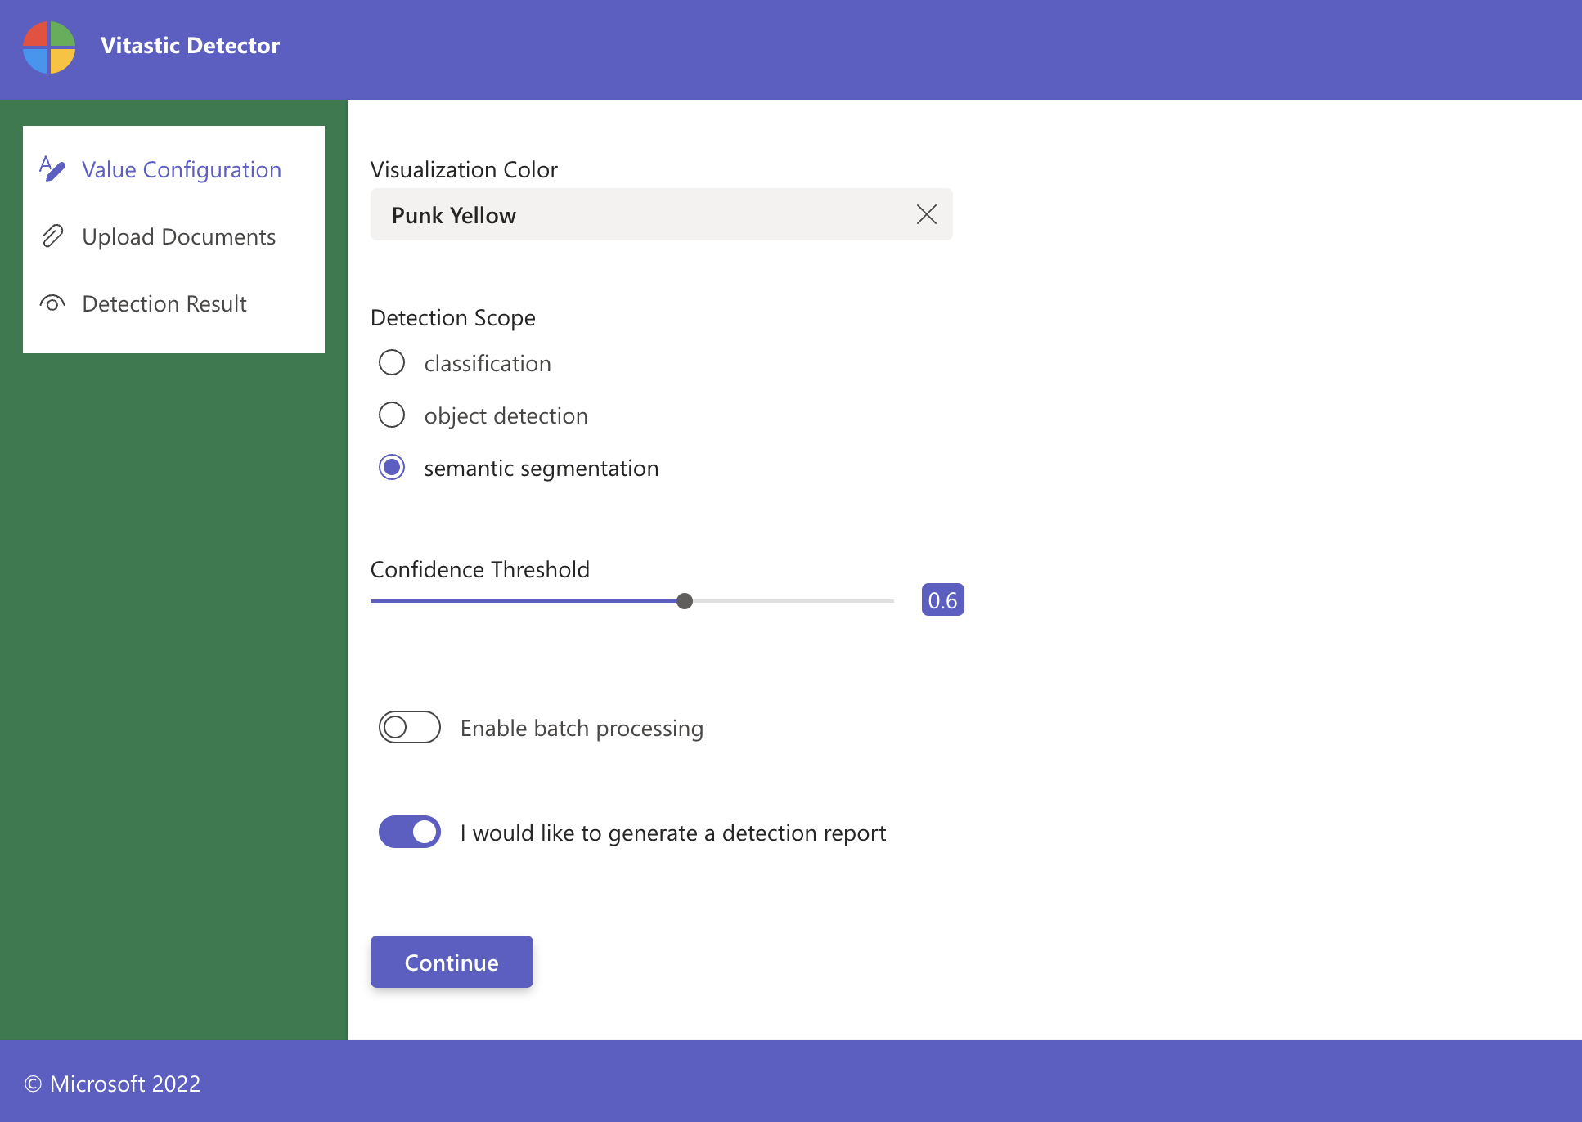Click the Confidence Threshold slider handle
Image resolution: width=1582 pixels, height=1122 pixels.
(685, 601)
